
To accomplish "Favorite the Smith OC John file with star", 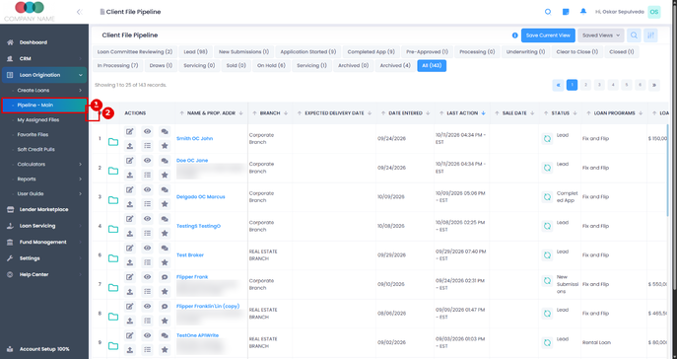I will coord(165,146).
